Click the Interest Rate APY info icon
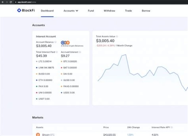This screenshot has height=136, width=188. coord(172,127)
